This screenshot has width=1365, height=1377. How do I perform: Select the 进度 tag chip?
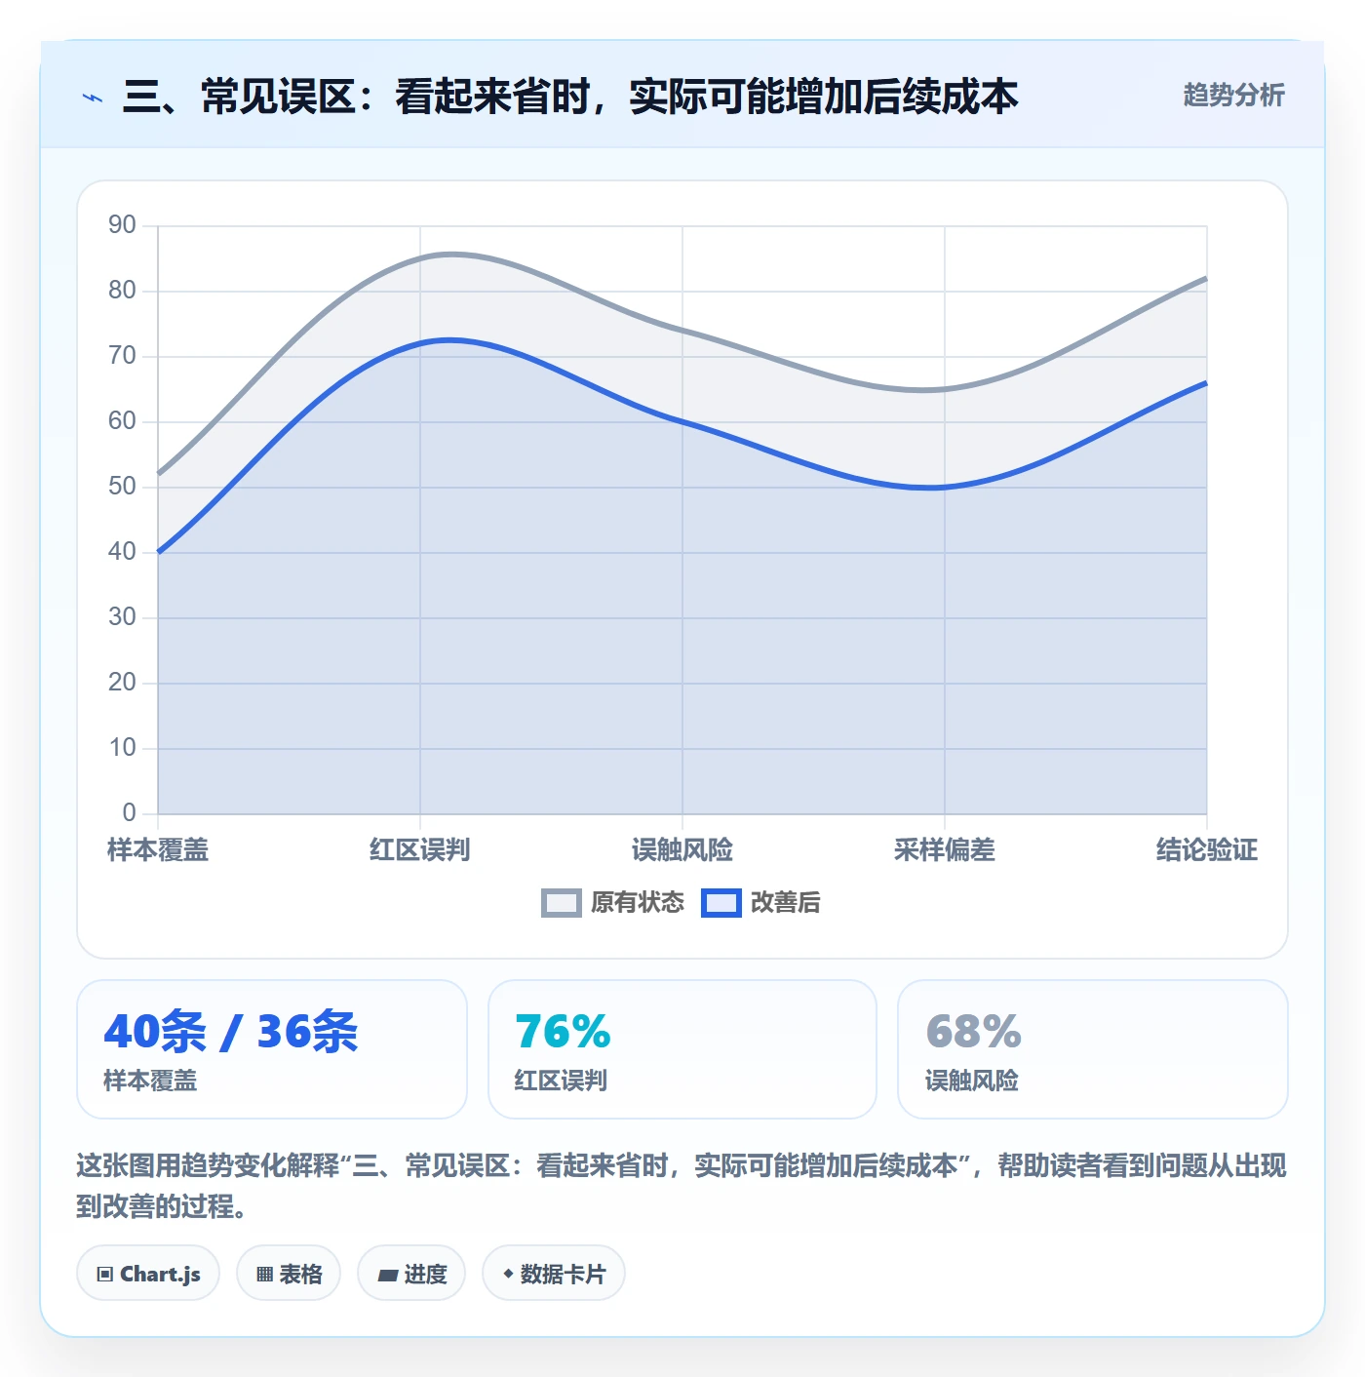tap(411, 1273)
